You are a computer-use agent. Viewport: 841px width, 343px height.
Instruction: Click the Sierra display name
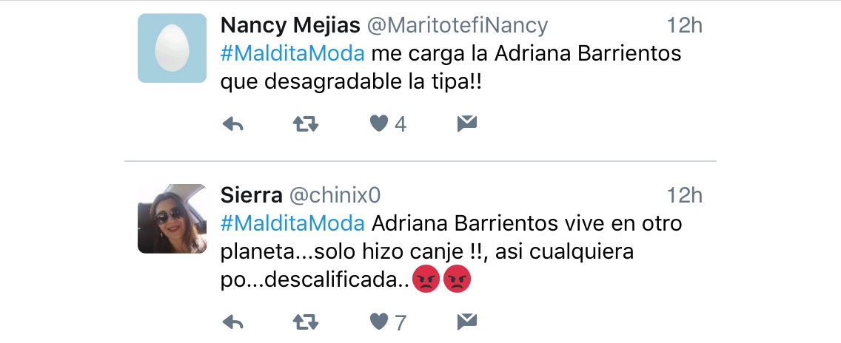(x=251, y=195)
